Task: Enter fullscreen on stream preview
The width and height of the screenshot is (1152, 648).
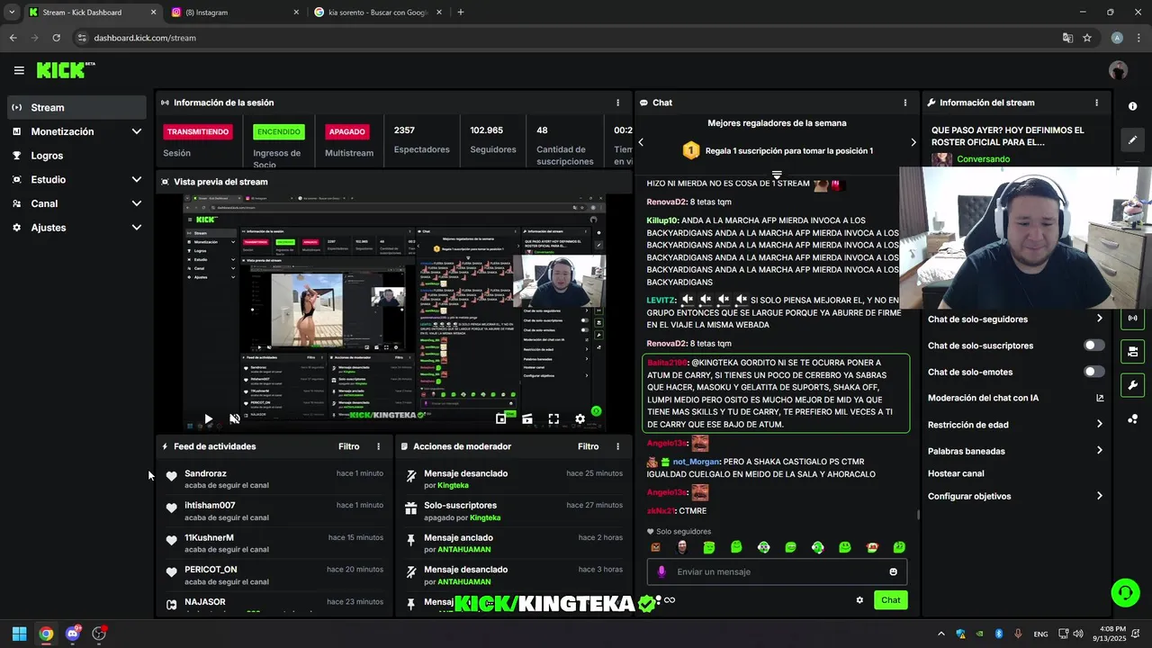Action: tap(553, 418)
